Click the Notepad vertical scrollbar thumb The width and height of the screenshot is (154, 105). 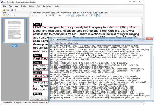click(151, 68)
